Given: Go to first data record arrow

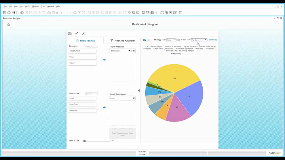Looking at the screenshot, I should click(x=58, y=13).
